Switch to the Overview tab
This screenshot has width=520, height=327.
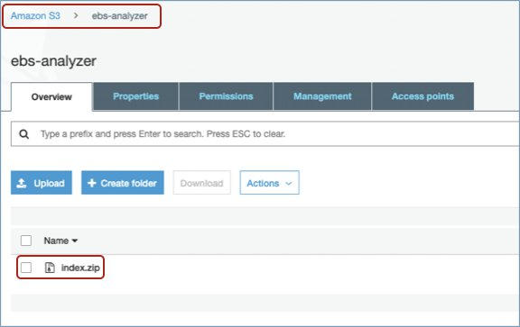51,96
